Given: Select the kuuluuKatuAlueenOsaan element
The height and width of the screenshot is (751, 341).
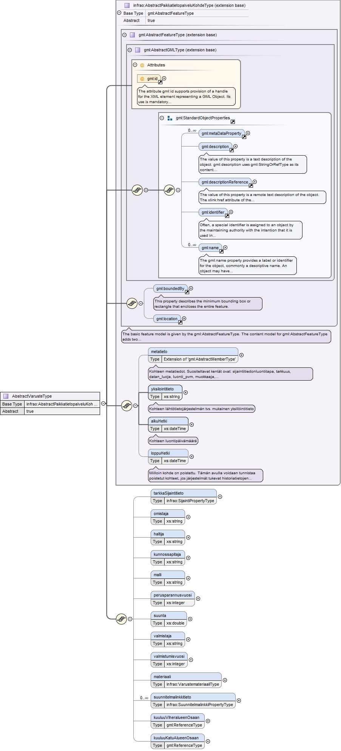Looking at the screenshot, I should (x=177, y=741).
